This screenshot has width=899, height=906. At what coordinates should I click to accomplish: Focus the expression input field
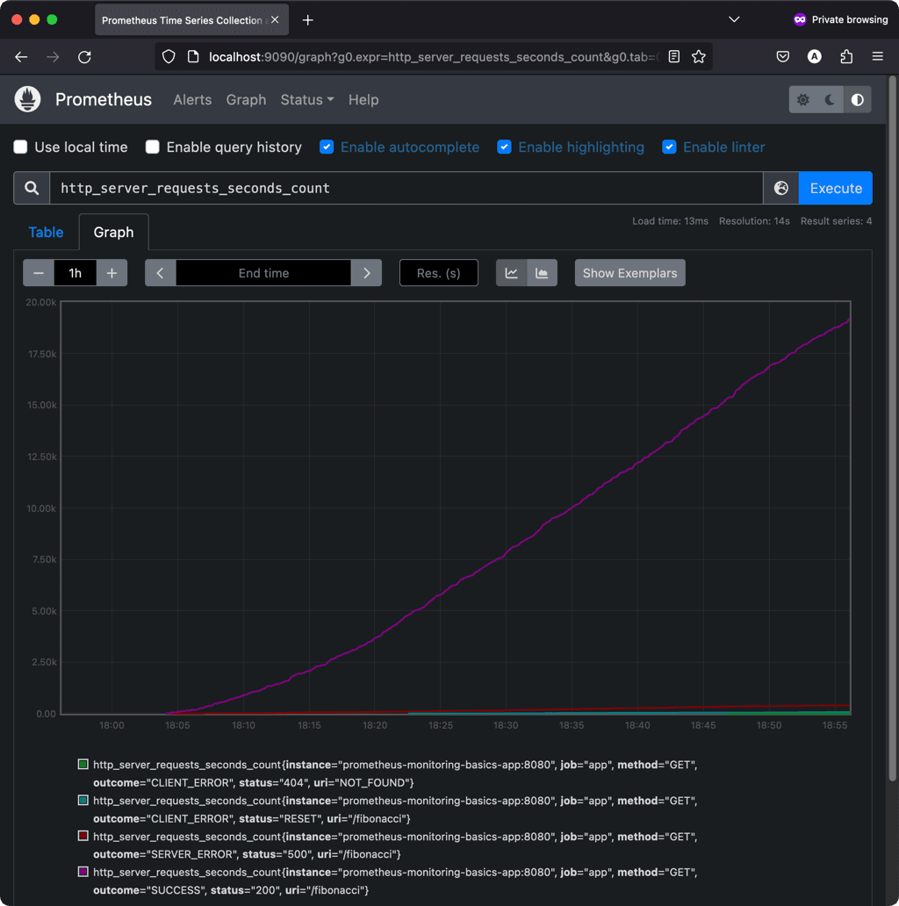coord(406,189)
